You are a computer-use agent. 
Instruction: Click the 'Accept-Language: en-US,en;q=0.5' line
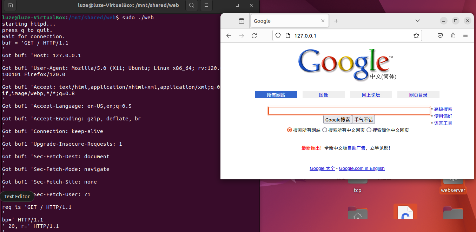(67, 106)
